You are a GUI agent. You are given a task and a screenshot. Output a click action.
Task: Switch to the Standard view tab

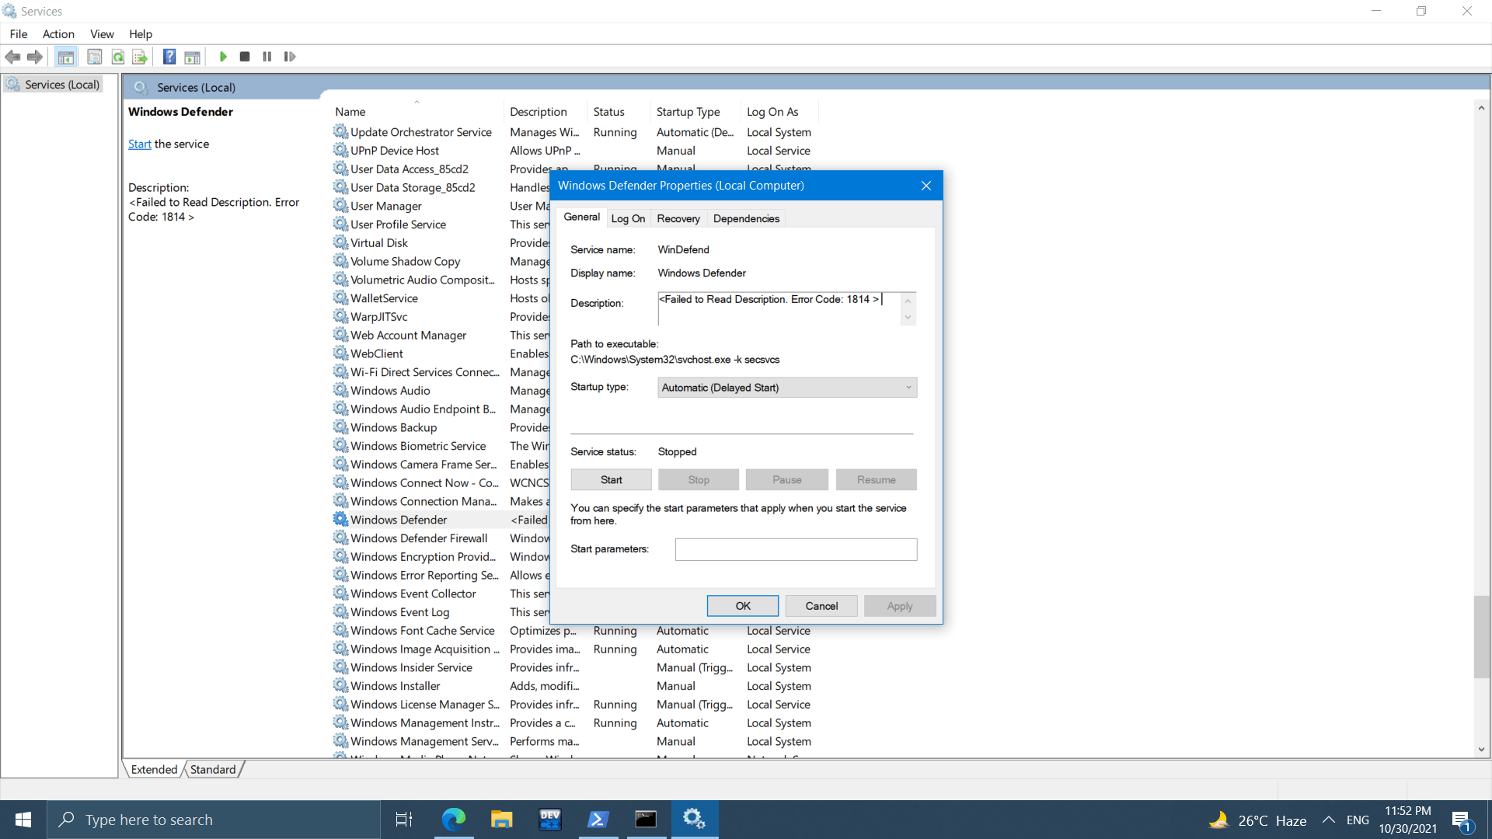212,768
